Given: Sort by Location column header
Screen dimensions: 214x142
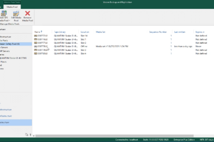Looking at the screenshot, I should click(x=85, y=32).
